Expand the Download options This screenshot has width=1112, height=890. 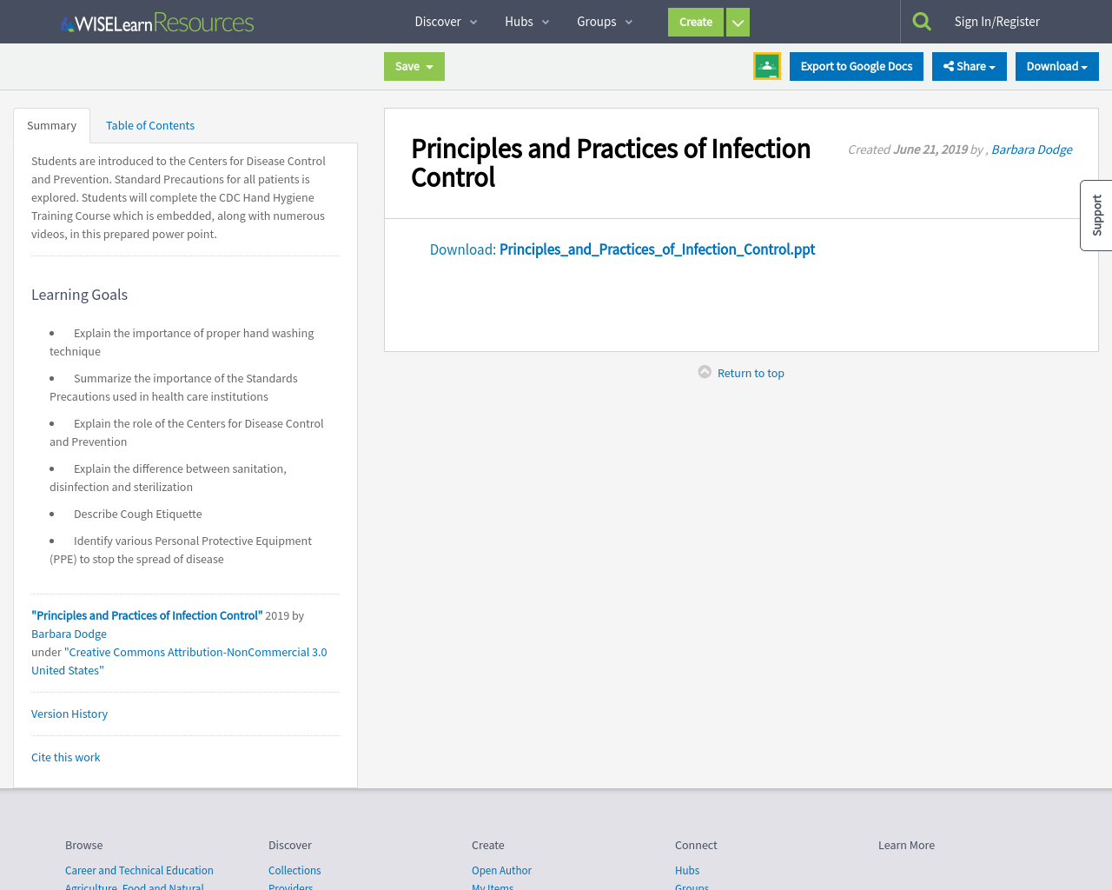point(1056,65)
